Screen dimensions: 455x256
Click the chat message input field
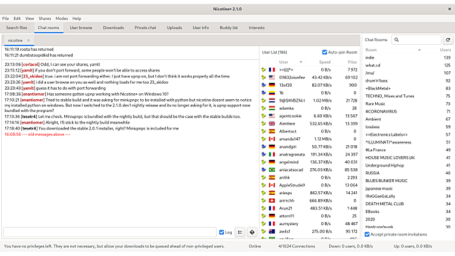pos(110,232)
